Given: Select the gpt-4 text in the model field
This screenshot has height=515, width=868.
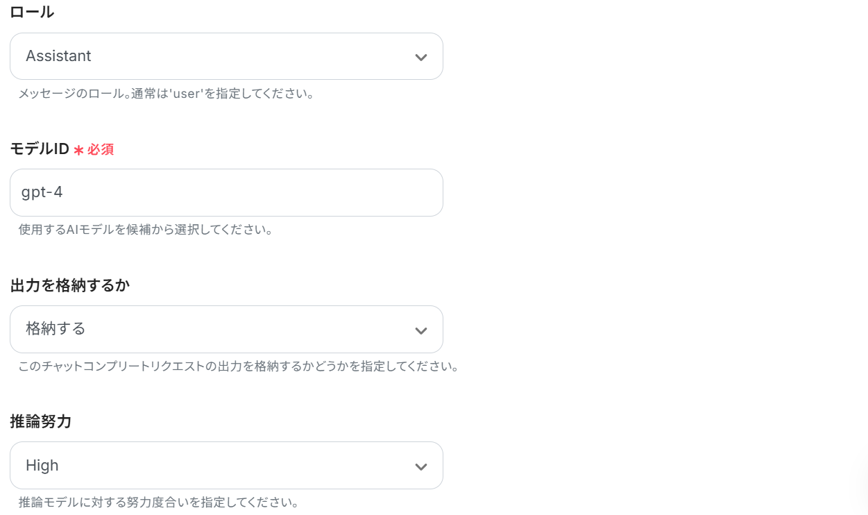Looking at the screenshot, I should click(42, 192).
